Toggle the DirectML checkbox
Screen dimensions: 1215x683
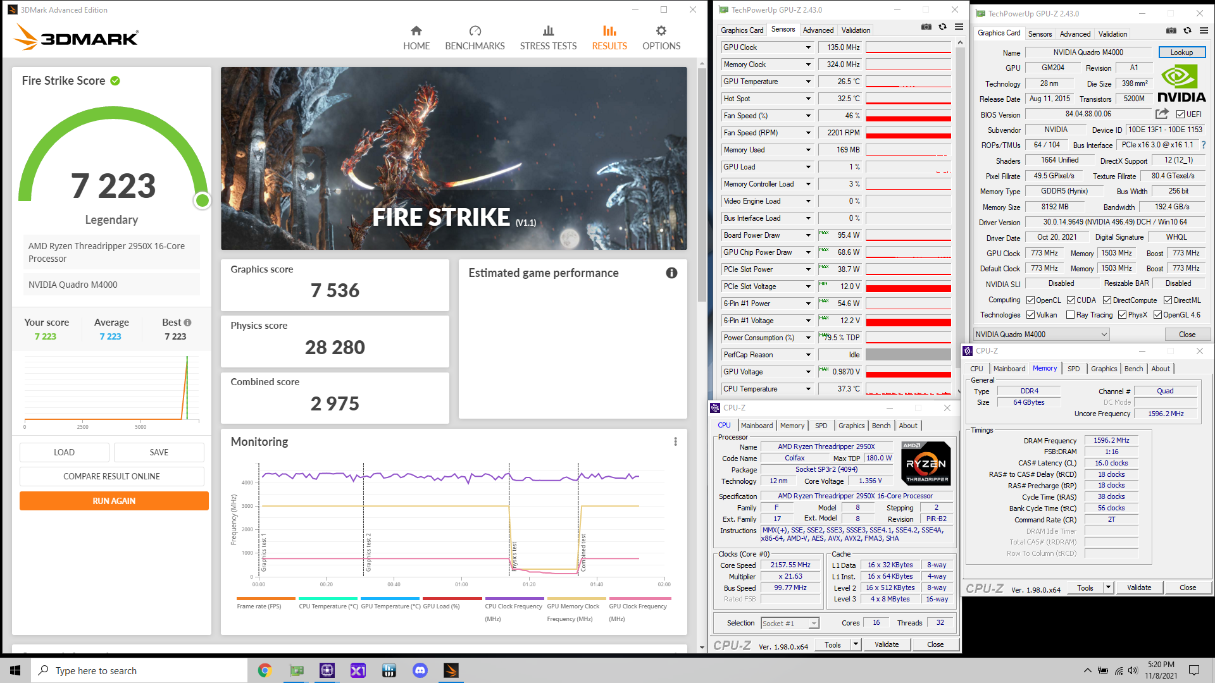[x=1168, y=300]
